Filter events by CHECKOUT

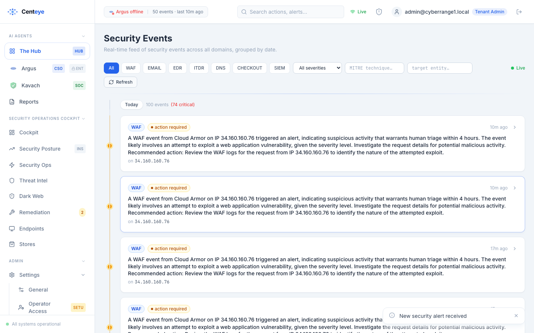(250, 68)
